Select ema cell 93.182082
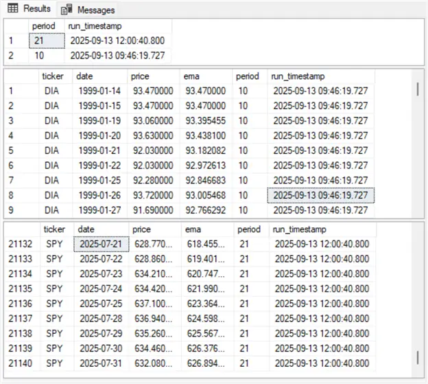The image size is (428, 384). [x=206, y=150]
